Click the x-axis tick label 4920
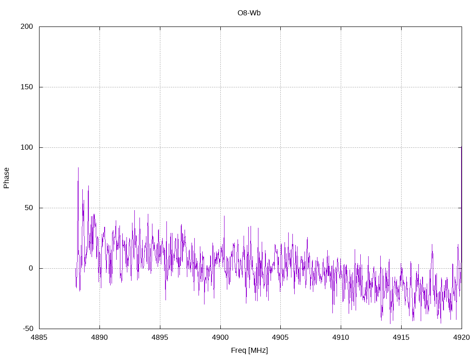This screenshot has height=357, width=476. click(x=462, y=337)
